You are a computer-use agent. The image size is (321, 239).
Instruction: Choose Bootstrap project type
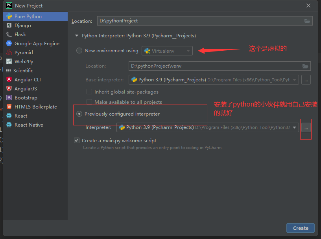pos(35,97)
